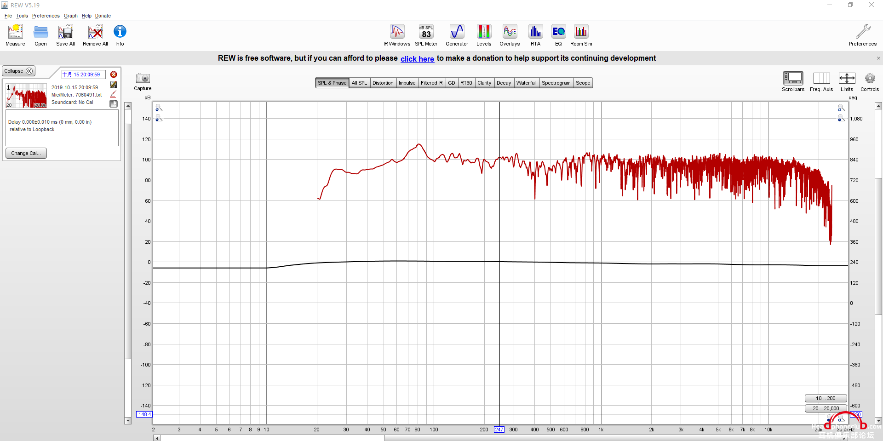Switch to the RT60 tab
The height and width of the screenshot is (441, 883).
point(466,83)
